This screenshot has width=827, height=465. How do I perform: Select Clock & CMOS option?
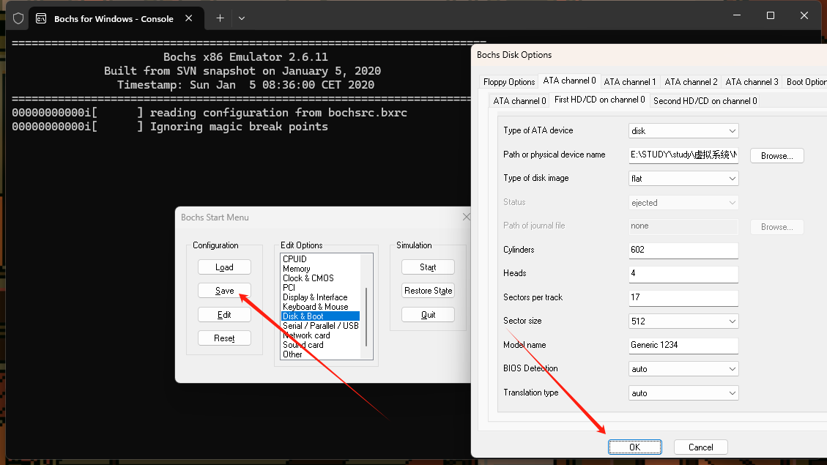click(x=308, y=278)
